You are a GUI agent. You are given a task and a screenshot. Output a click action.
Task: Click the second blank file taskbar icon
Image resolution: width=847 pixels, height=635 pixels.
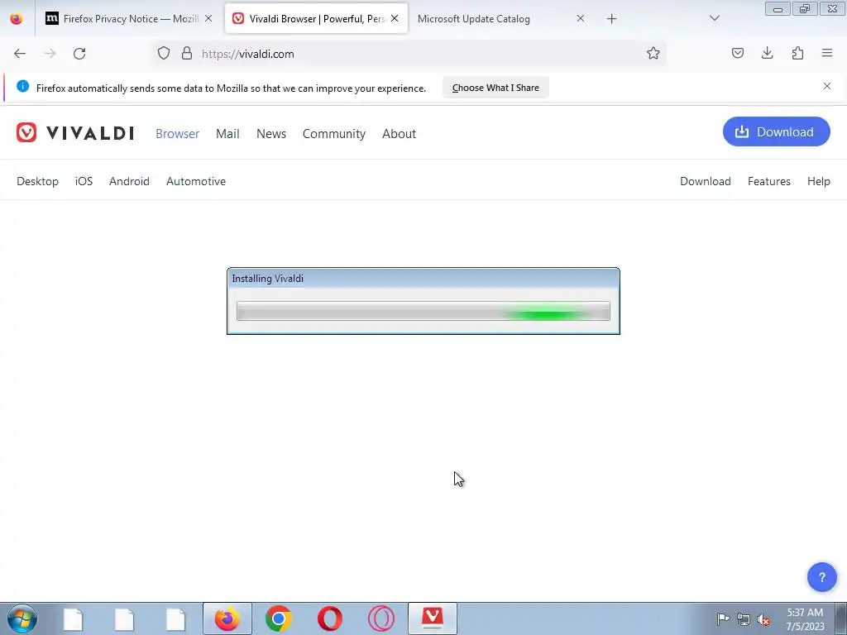point(124,618)
